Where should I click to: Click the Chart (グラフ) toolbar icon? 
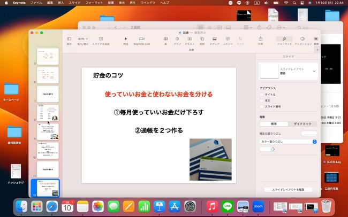coord(177,39)
